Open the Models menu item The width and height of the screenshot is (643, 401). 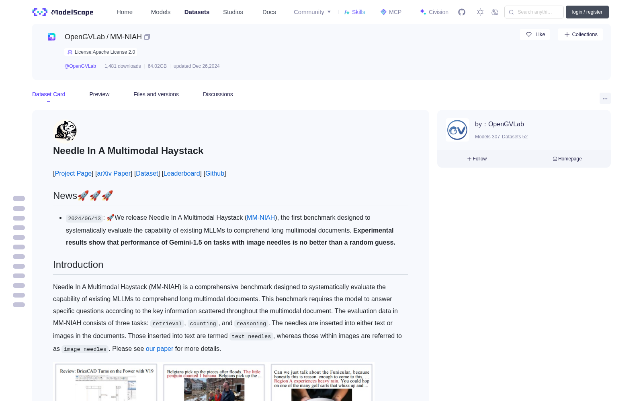[x=161, y=12]
